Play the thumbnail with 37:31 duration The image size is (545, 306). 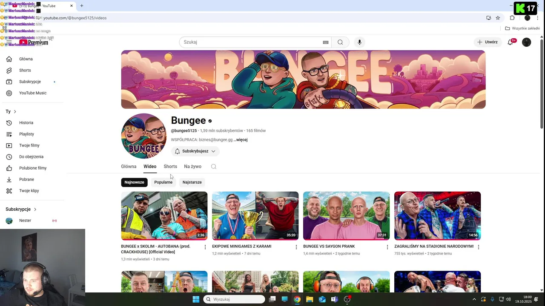pos(346,216)
